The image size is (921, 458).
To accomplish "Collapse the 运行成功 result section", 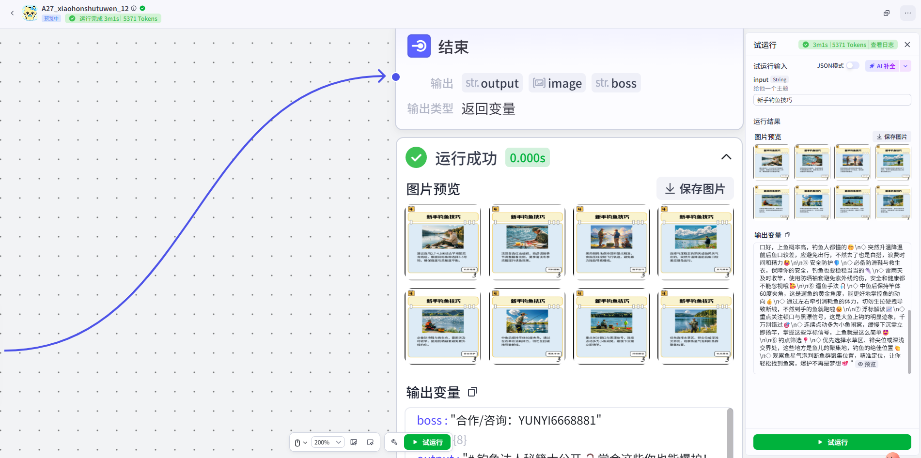I will [726, 157].
